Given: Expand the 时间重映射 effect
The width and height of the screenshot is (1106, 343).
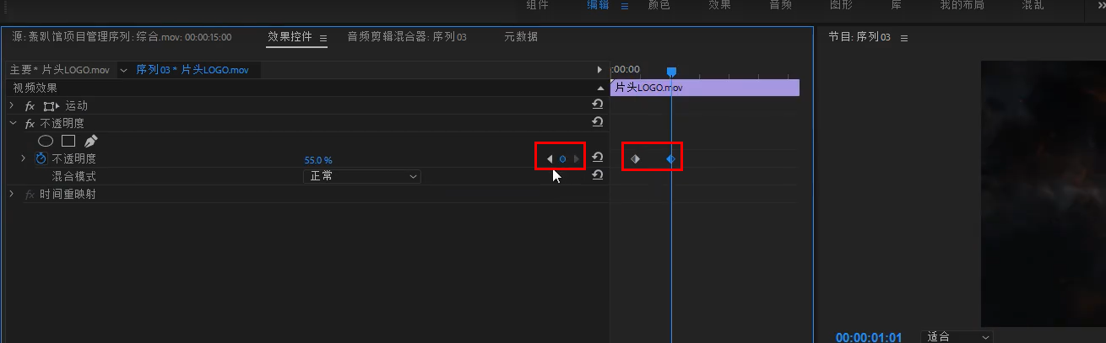Looking at the screenshot, I should coord(12,194).
